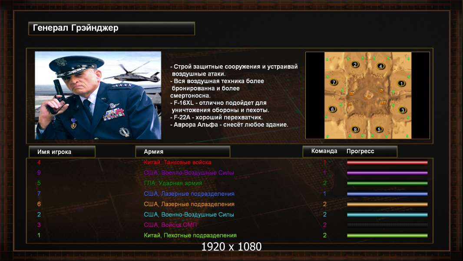
Task: Click the purple progress bar of player 9
Action: click(387, 173)
